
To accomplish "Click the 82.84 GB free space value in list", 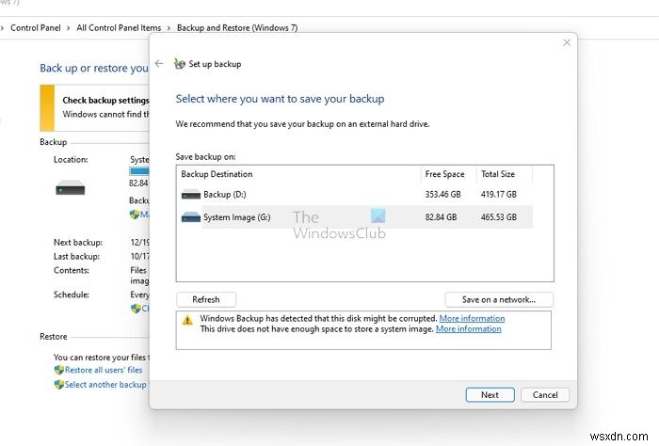I will tap(441, 217).
